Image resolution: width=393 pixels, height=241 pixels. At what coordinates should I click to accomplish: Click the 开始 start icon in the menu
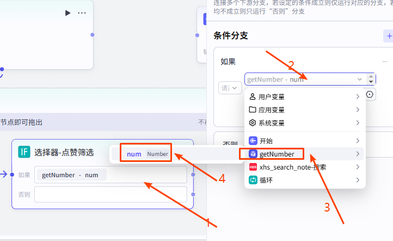coord(253,141)
